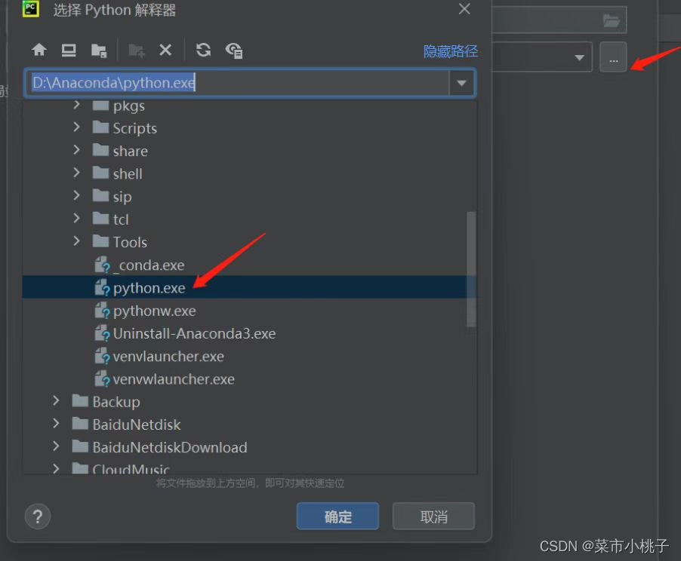Select the Backup folder row
The image size is (681, 561).
[249, 401]
